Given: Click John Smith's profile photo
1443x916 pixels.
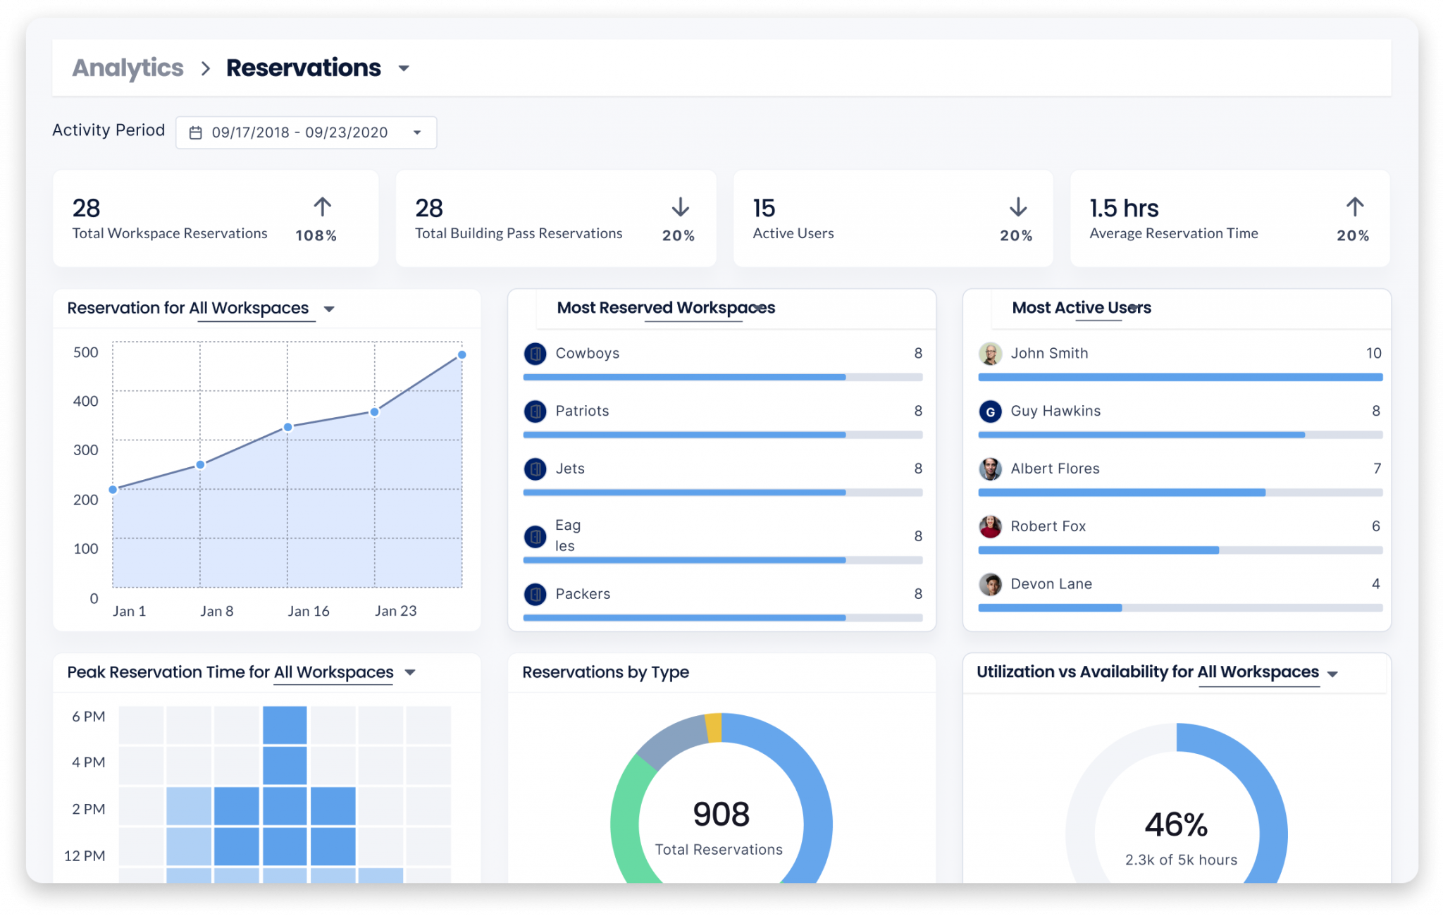Looking at the screenshot, I should click(991, 354).
